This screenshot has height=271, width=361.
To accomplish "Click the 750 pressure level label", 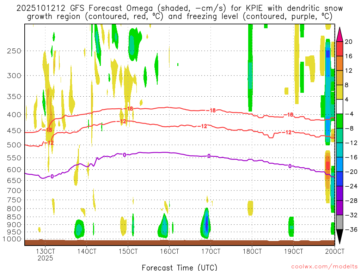I will pyautogui.click(x=14, y=200).
